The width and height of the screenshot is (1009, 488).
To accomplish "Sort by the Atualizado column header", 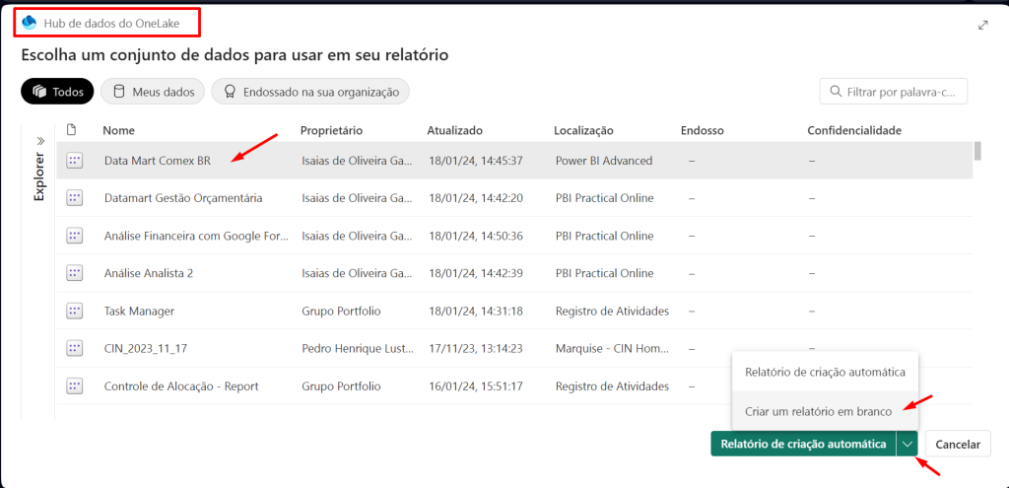I will tap(454, 130).
